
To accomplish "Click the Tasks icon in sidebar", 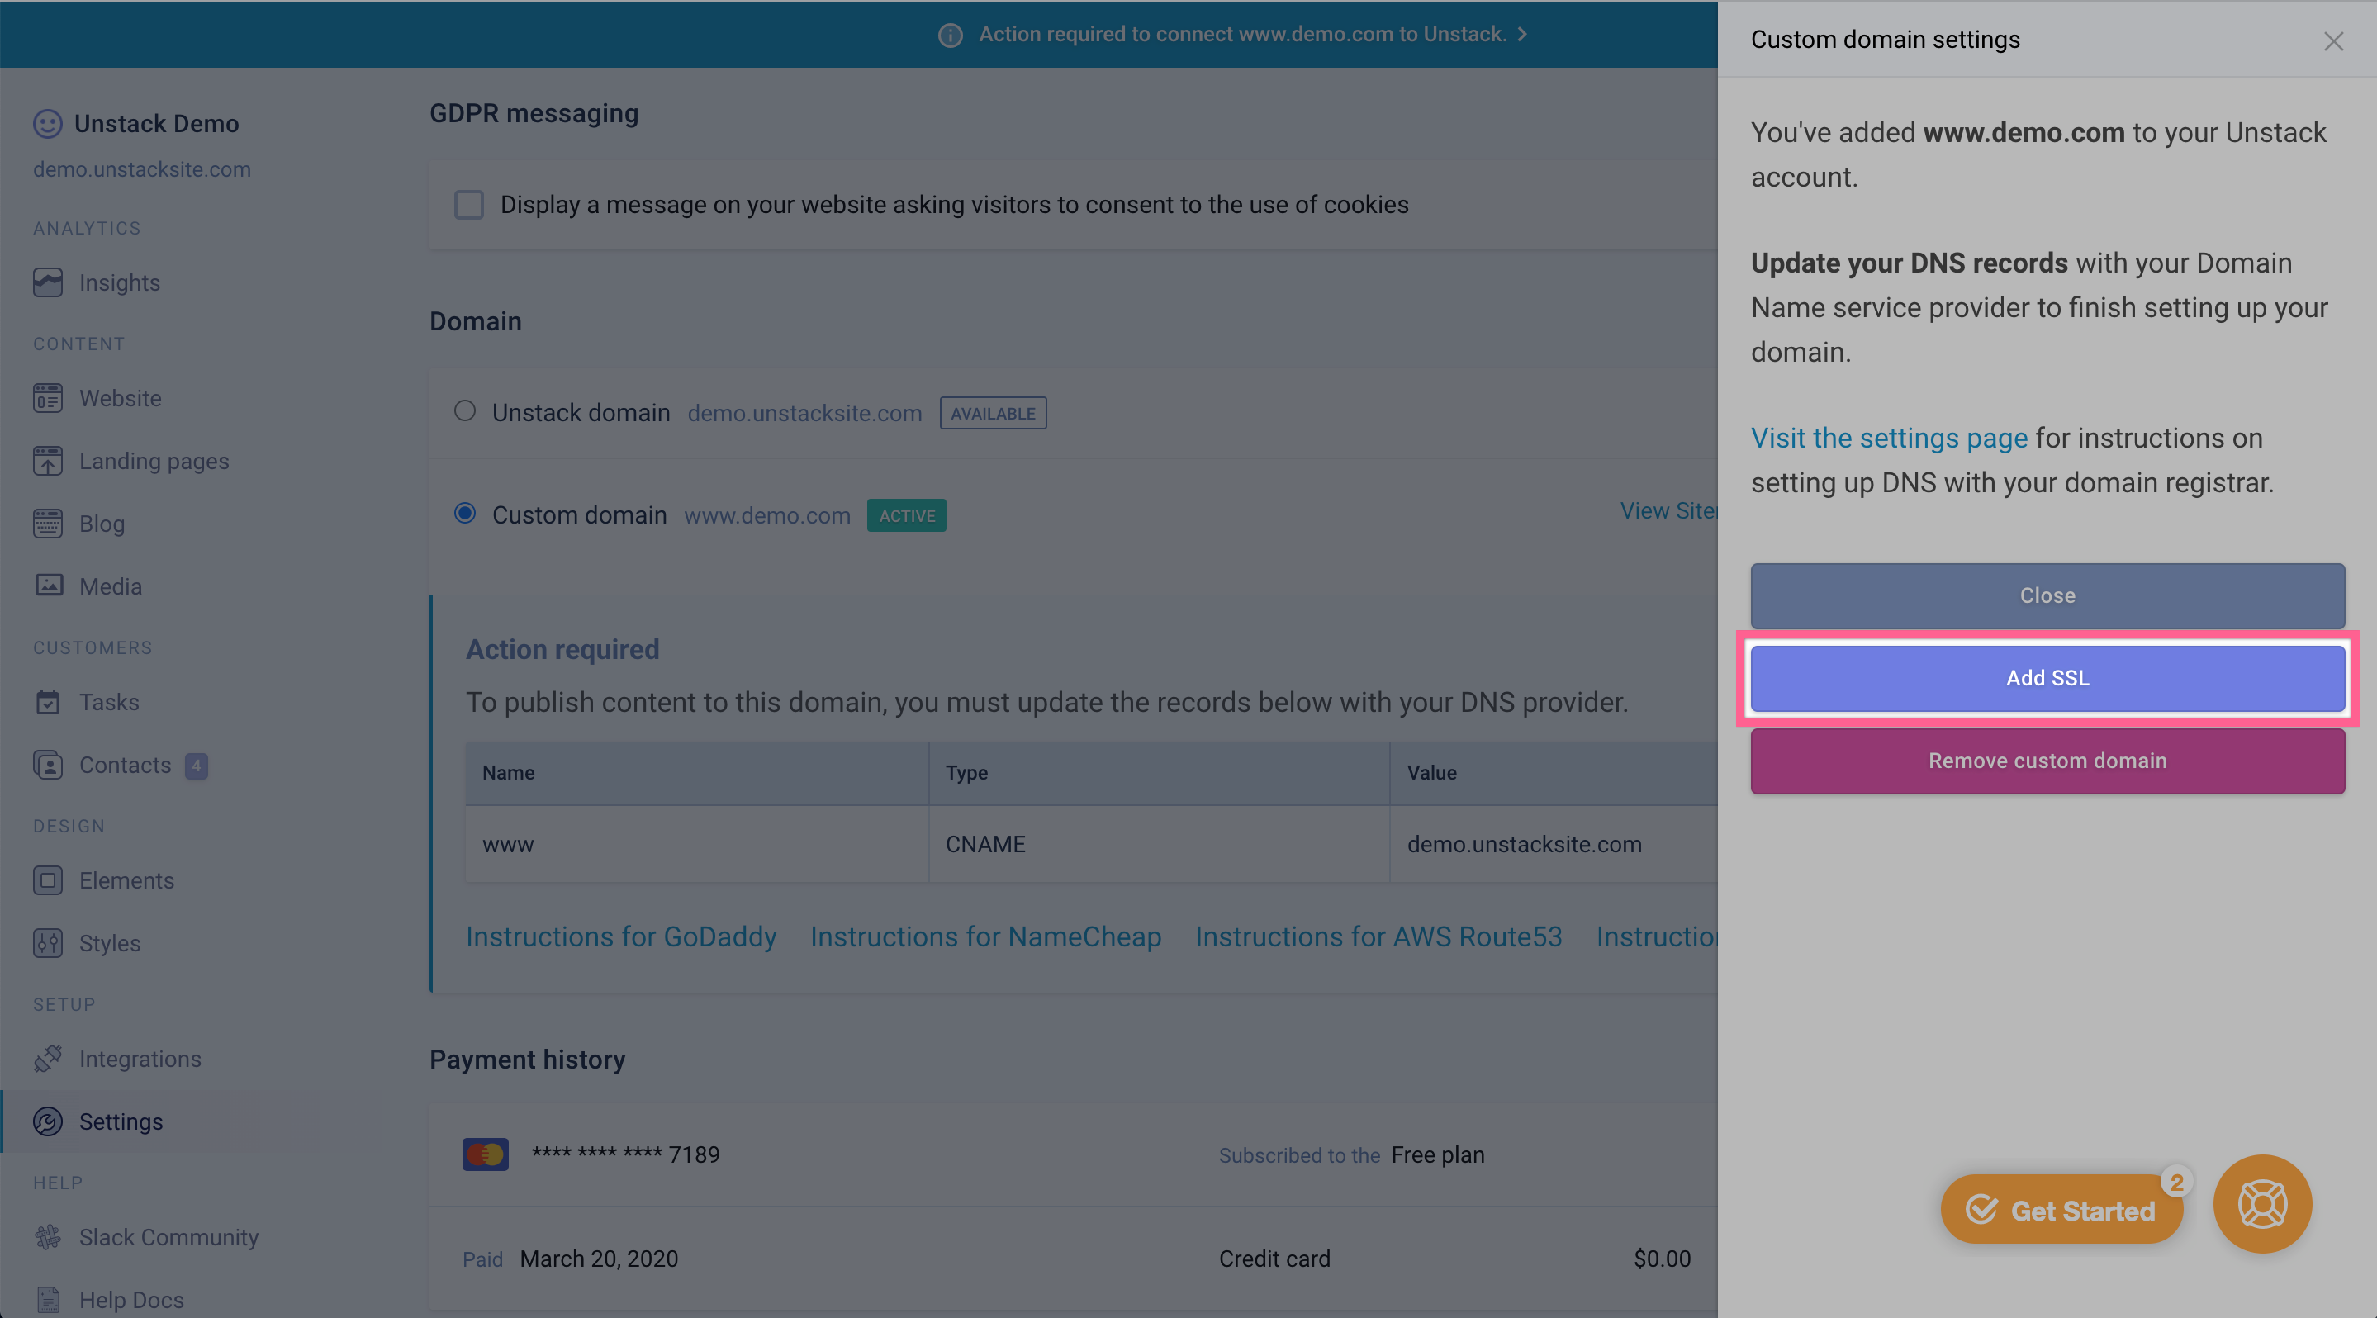I will pyautogui.click(x=49, y=701).
